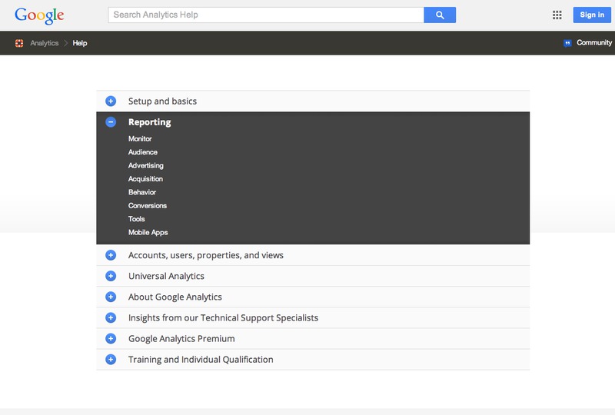The image size is (615, 415).
Task: Collapse the Reporting section minus icon
Action: (111, 122)
